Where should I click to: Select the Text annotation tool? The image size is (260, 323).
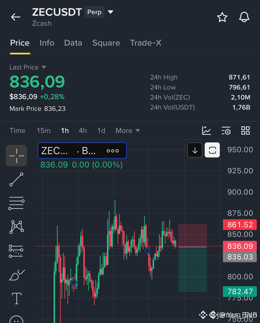click(17, 299)
